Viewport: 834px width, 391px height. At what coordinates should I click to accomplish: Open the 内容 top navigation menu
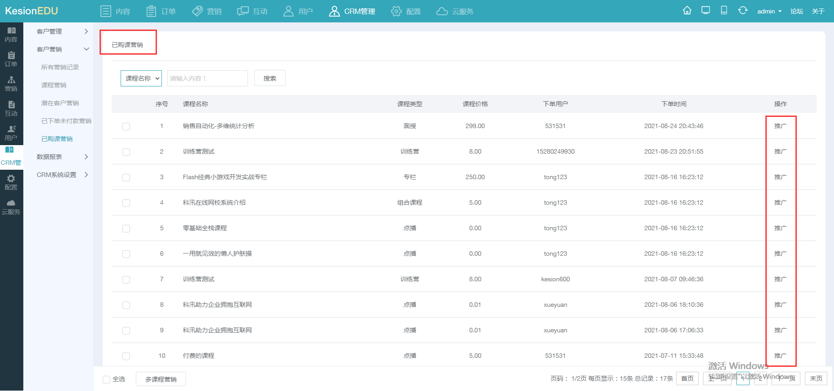point(115,11)
